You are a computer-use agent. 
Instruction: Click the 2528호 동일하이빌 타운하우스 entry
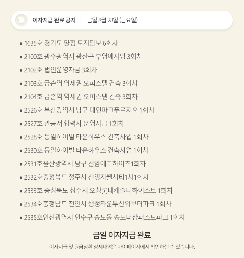point(86,137)
